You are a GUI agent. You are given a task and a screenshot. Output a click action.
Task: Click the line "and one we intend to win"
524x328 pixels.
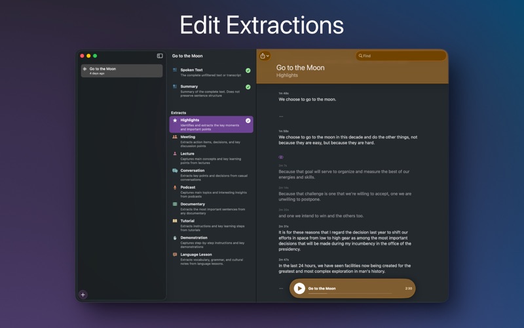pos(321,216)
